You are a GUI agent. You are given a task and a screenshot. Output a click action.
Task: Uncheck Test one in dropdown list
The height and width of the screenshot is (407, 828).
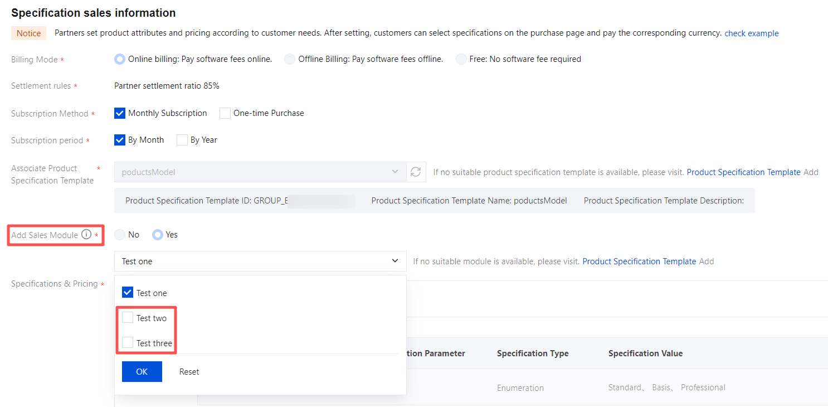click(x=128, y=293)
